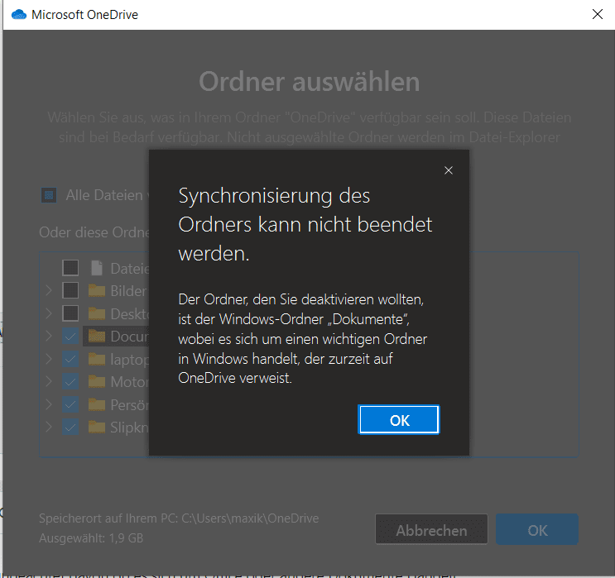
Task: Click the OneDrive cloud icon in title bar
Action: coord(19,15)
